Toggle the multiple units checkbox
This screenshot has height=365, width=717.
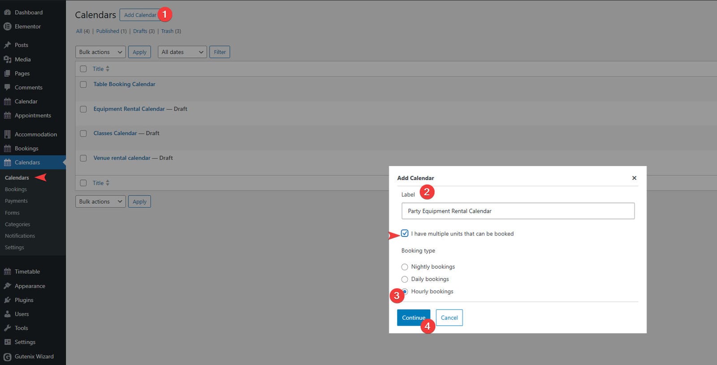[x=405, y=233]
